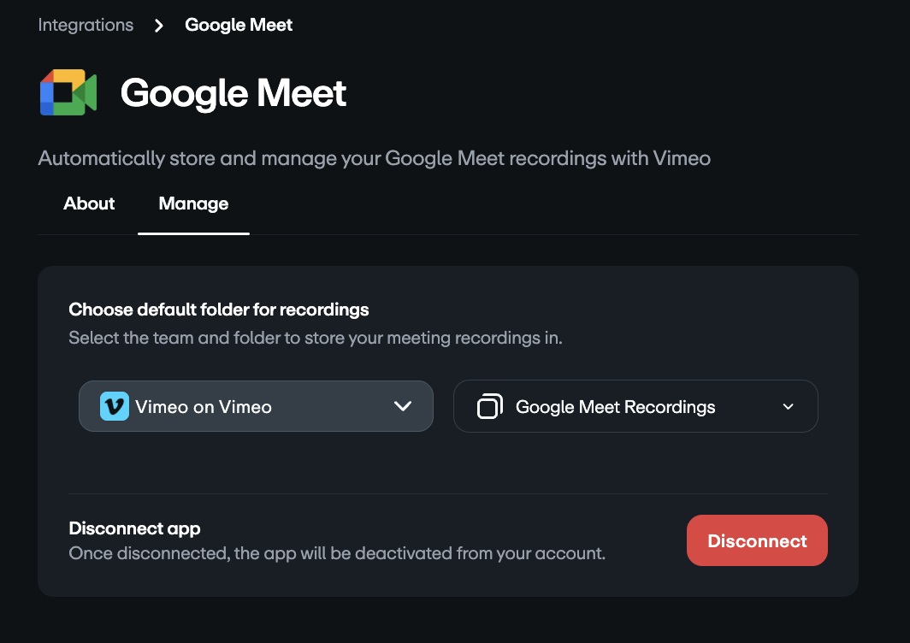The width and height of the screenshot is (910, 643).
Task: Click the divider line above Disconnect app
Action: click(447, 493)
